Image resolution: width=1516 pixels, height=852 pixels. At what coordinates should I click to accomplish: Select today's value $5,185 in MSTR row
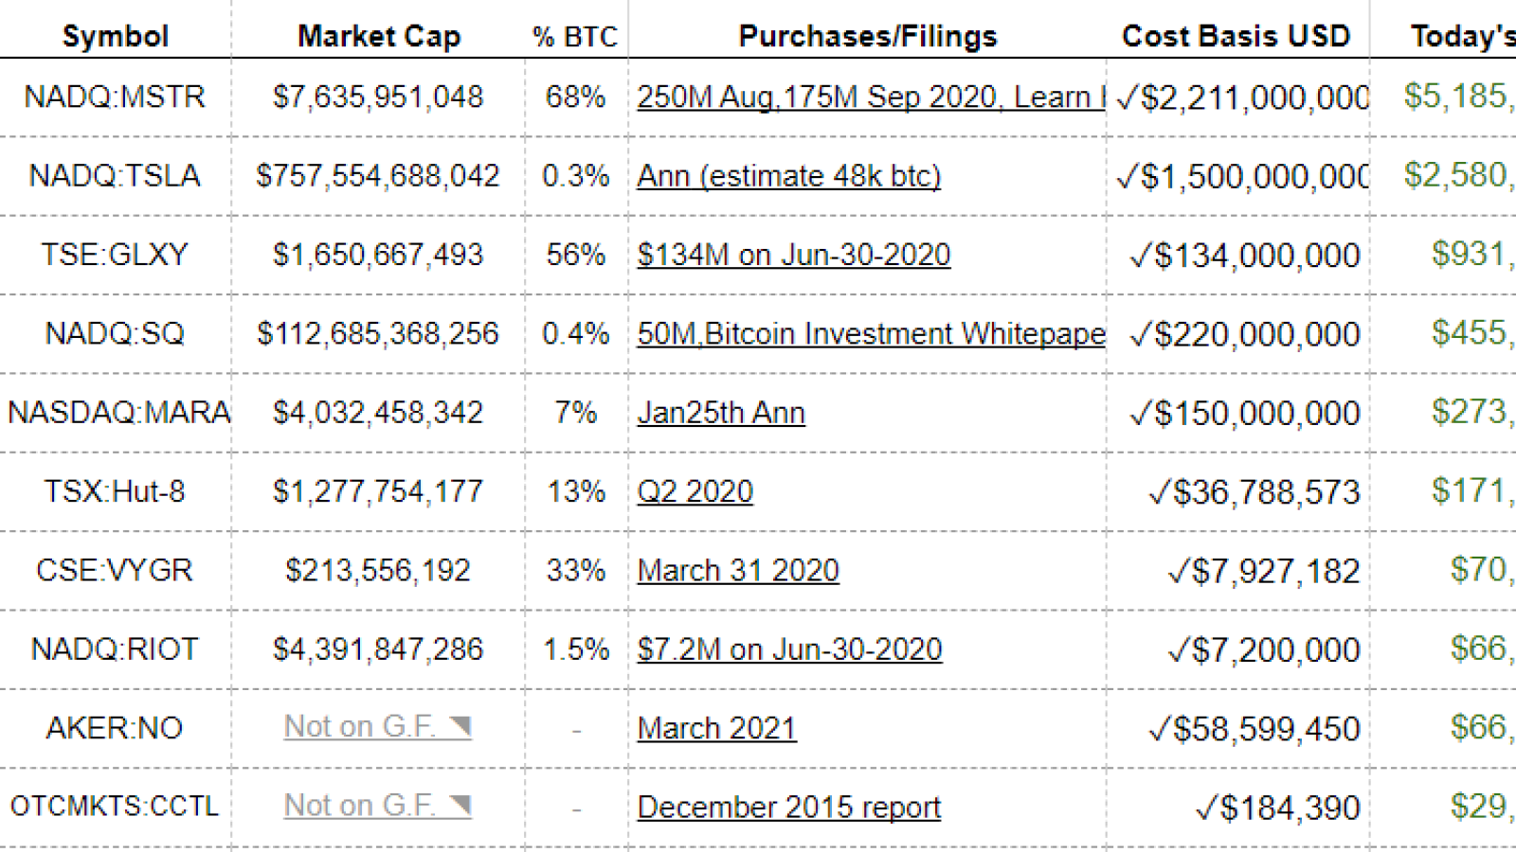point(1459,96)
